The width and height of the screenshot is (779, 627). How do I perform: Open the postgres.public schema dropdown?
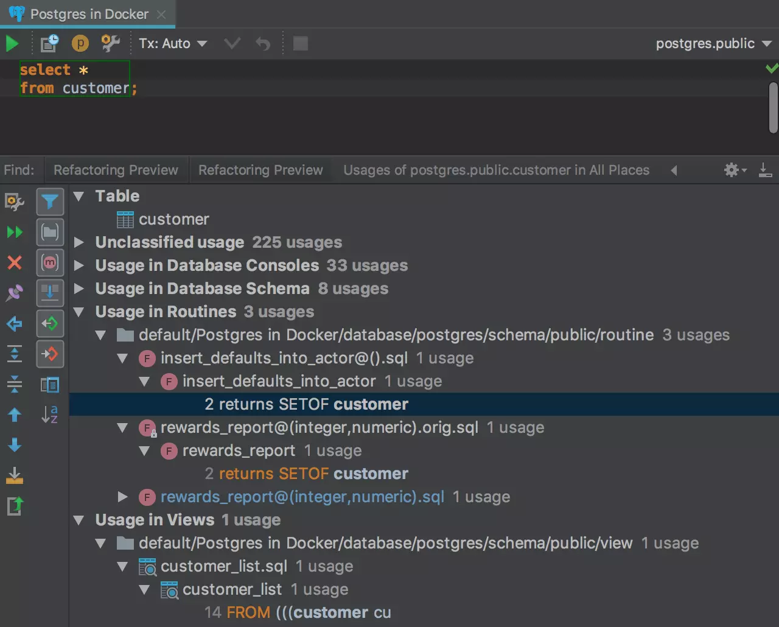[713, 44]
